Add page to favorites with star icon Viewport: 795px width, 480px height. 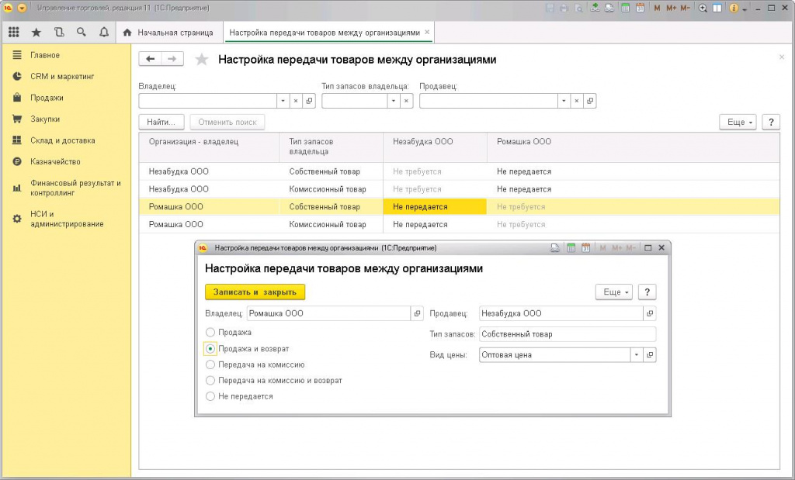point(202,59)
